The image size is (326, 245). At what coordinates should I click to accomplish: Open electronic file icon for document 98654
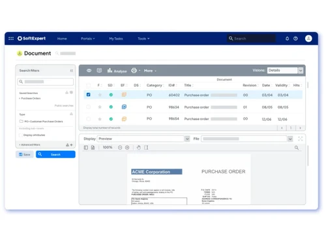click(x=124, y=119)
